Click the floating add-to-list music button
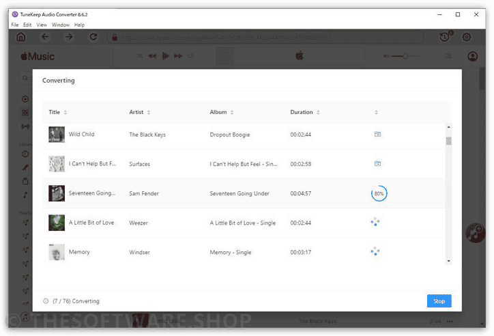 tap(476, 233)
